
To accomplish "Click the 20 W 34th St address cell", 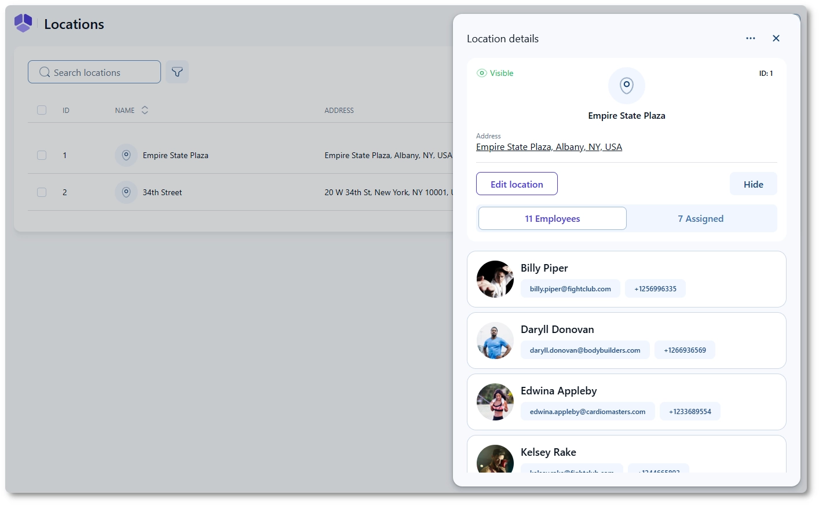I will 389,192.
